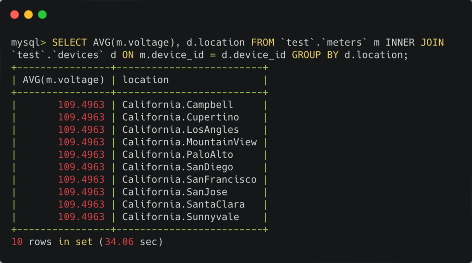The height and width of the screenshot is (263, 472).
Task: Select the California.PaloAlto result row
Action: point(177,154)
